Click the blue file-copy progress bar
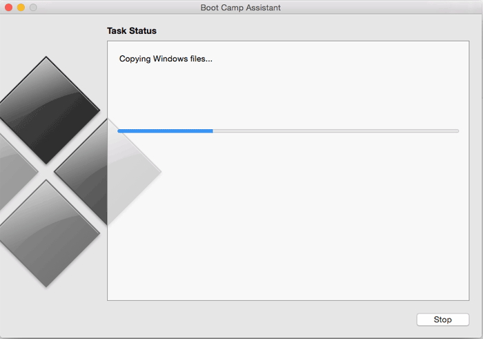The width and height of the screenshot is (483, 339). [x=288, y=131]
